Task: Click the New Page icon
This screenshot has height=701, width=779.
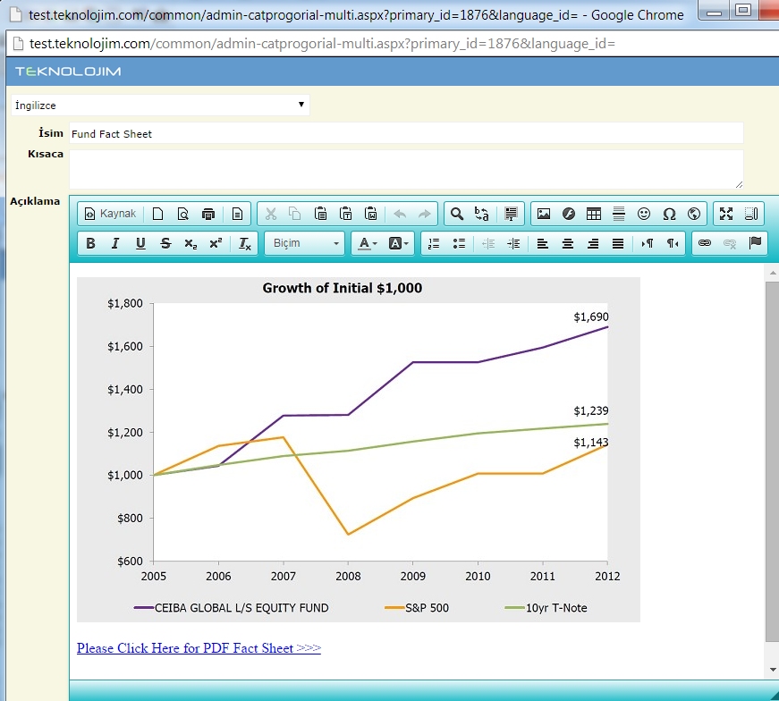Action: click(x=157, y=214)
